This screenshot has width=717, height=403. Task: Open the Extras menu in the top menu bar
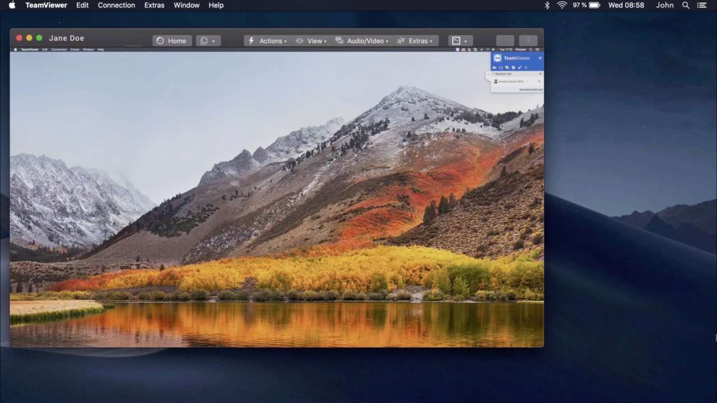point(154,5)
